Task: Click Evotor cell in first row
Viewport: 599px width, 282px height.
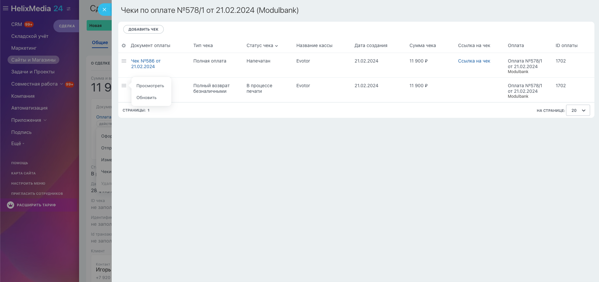Action: [x=303, y=61]
